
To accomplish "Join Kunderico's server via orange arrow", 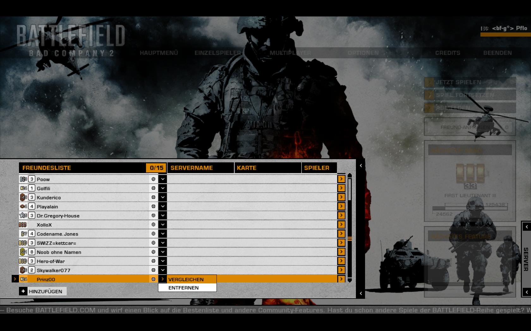I will tap(341, 197).
